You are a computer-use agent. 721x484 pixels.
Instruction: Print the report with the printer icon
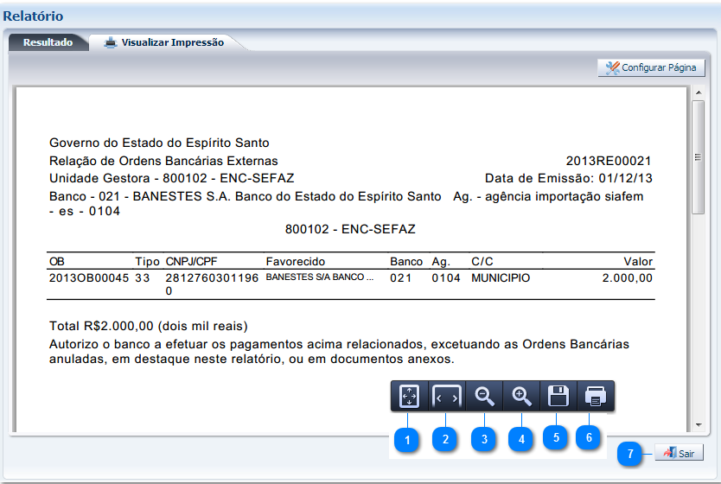pyautogui.click(x=597, y=396)
